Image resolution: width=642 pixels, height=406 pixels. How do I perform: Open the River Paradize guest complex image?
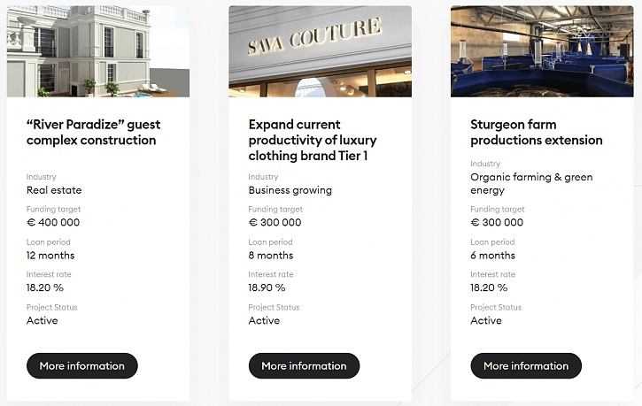point(97,51)
